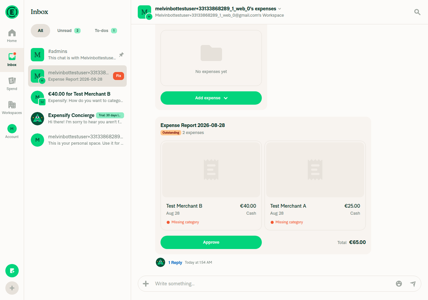Click the Outstanding status badge
Viewport: 428px width, 300px height.
tap(171, 133)
